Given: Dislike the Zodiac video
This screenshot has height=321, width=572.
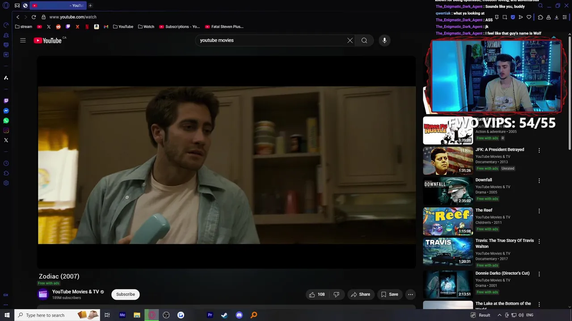Looking at the screenshot, I should pos(336,294).
